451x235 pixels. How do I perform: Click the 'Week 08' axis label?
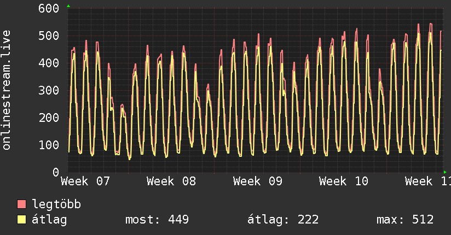coord(171,181)
